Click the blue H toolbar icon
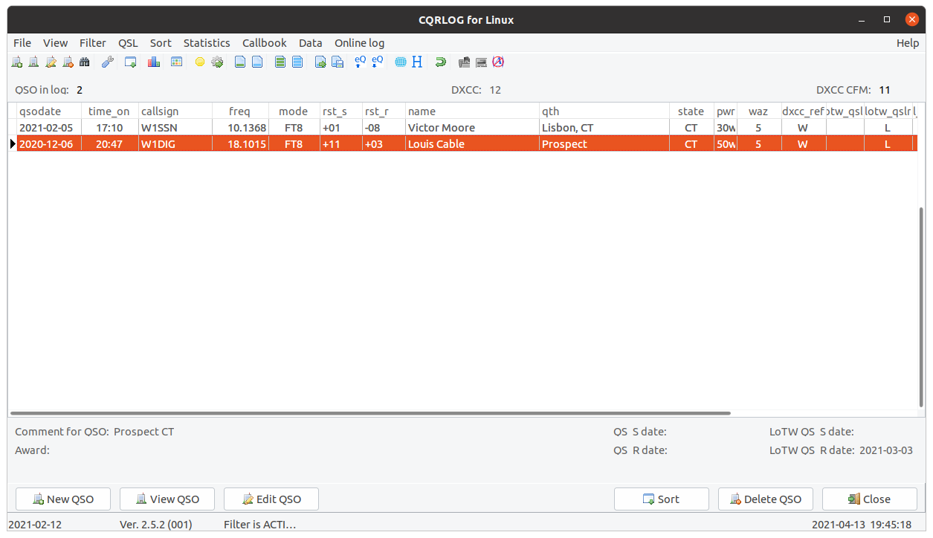 [x=417, y=62]
